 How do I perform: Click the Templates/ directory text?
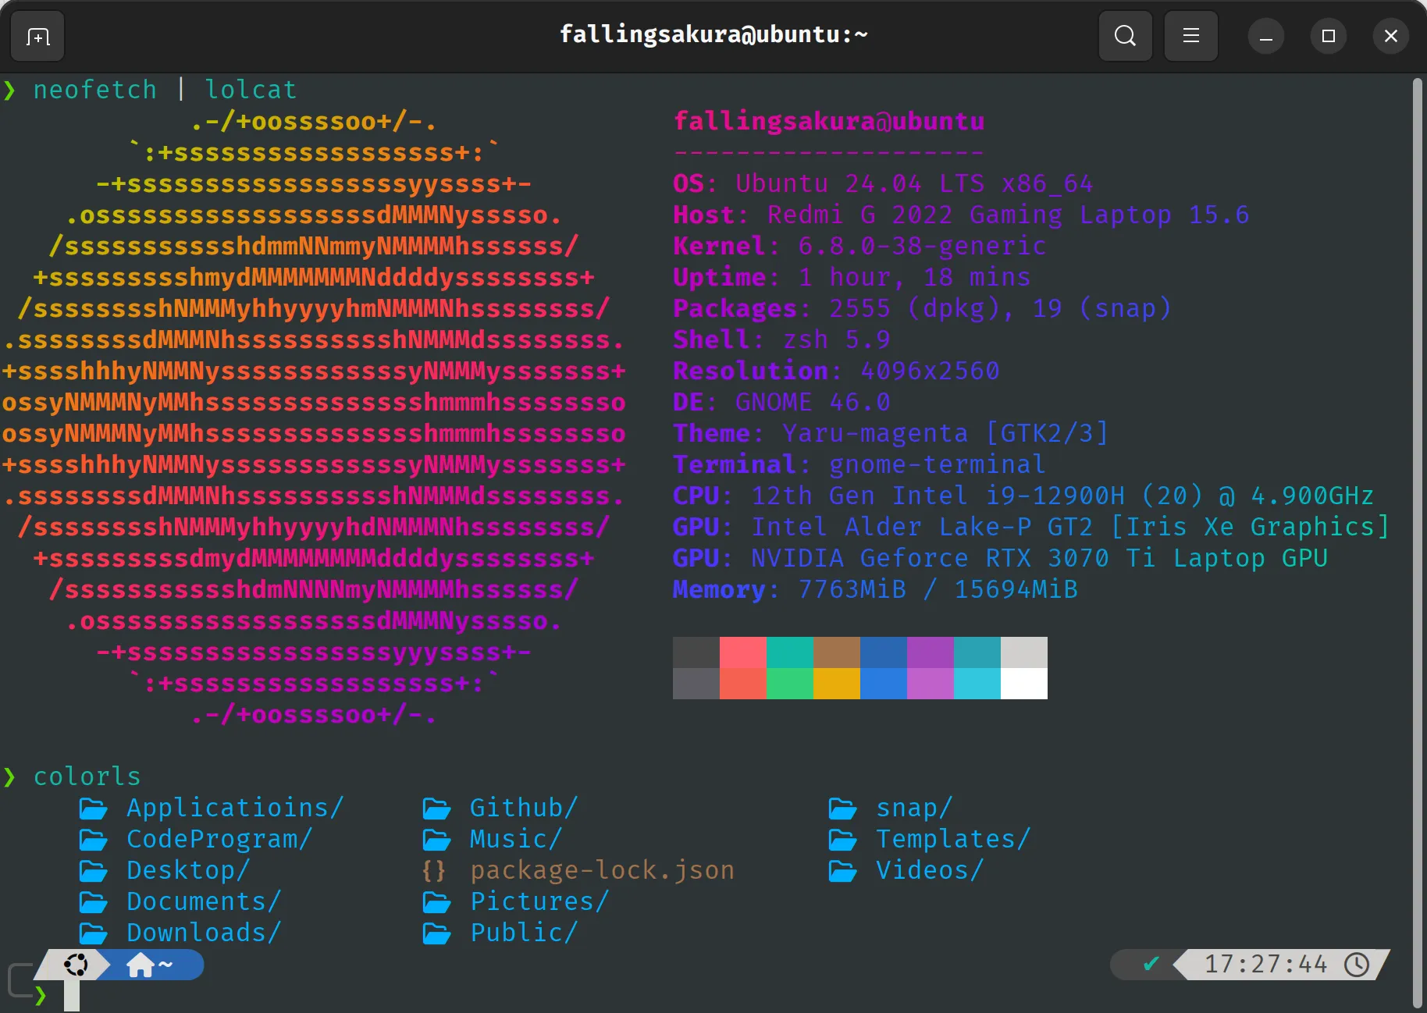(952, 839)
